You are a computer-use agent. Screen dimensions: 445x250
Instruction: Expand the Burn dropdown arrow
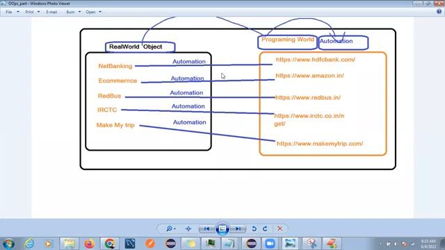(x=79, y=12)
